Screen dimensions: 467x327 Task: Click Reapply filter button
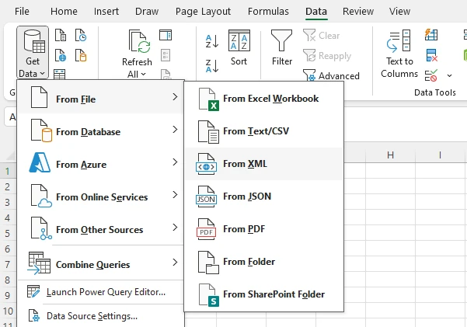pos(327,56)
